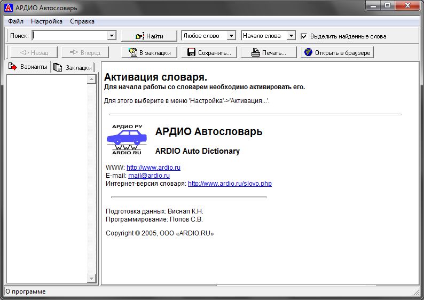Viewport: 424px width, 300px height.
Task: Click the variants list scroll up arrow
Action: [x=91, y=79]
